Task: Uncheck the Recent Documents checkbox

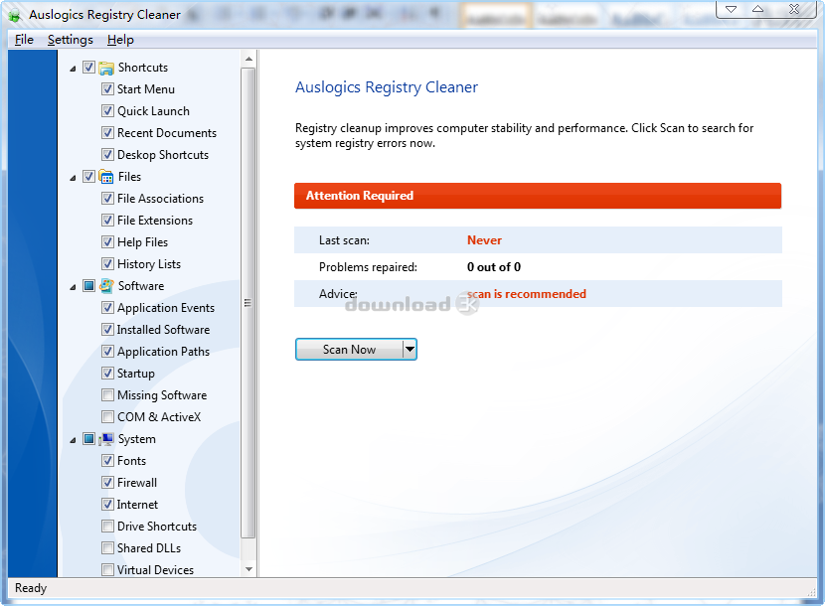Action: click(107, 133)
